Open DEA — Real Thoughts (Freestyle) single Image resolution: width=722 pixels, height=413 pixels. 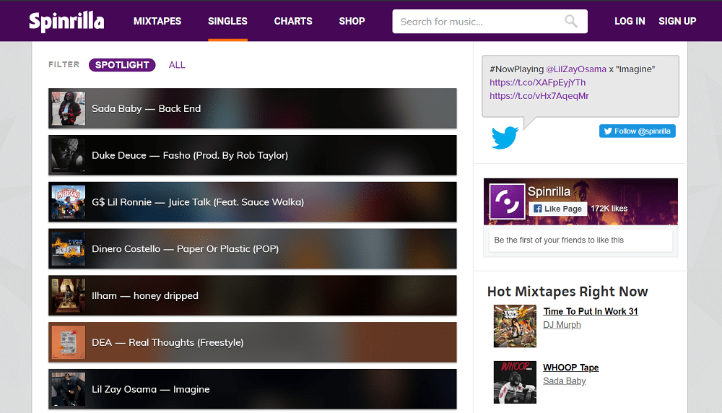tap(252, 342)
